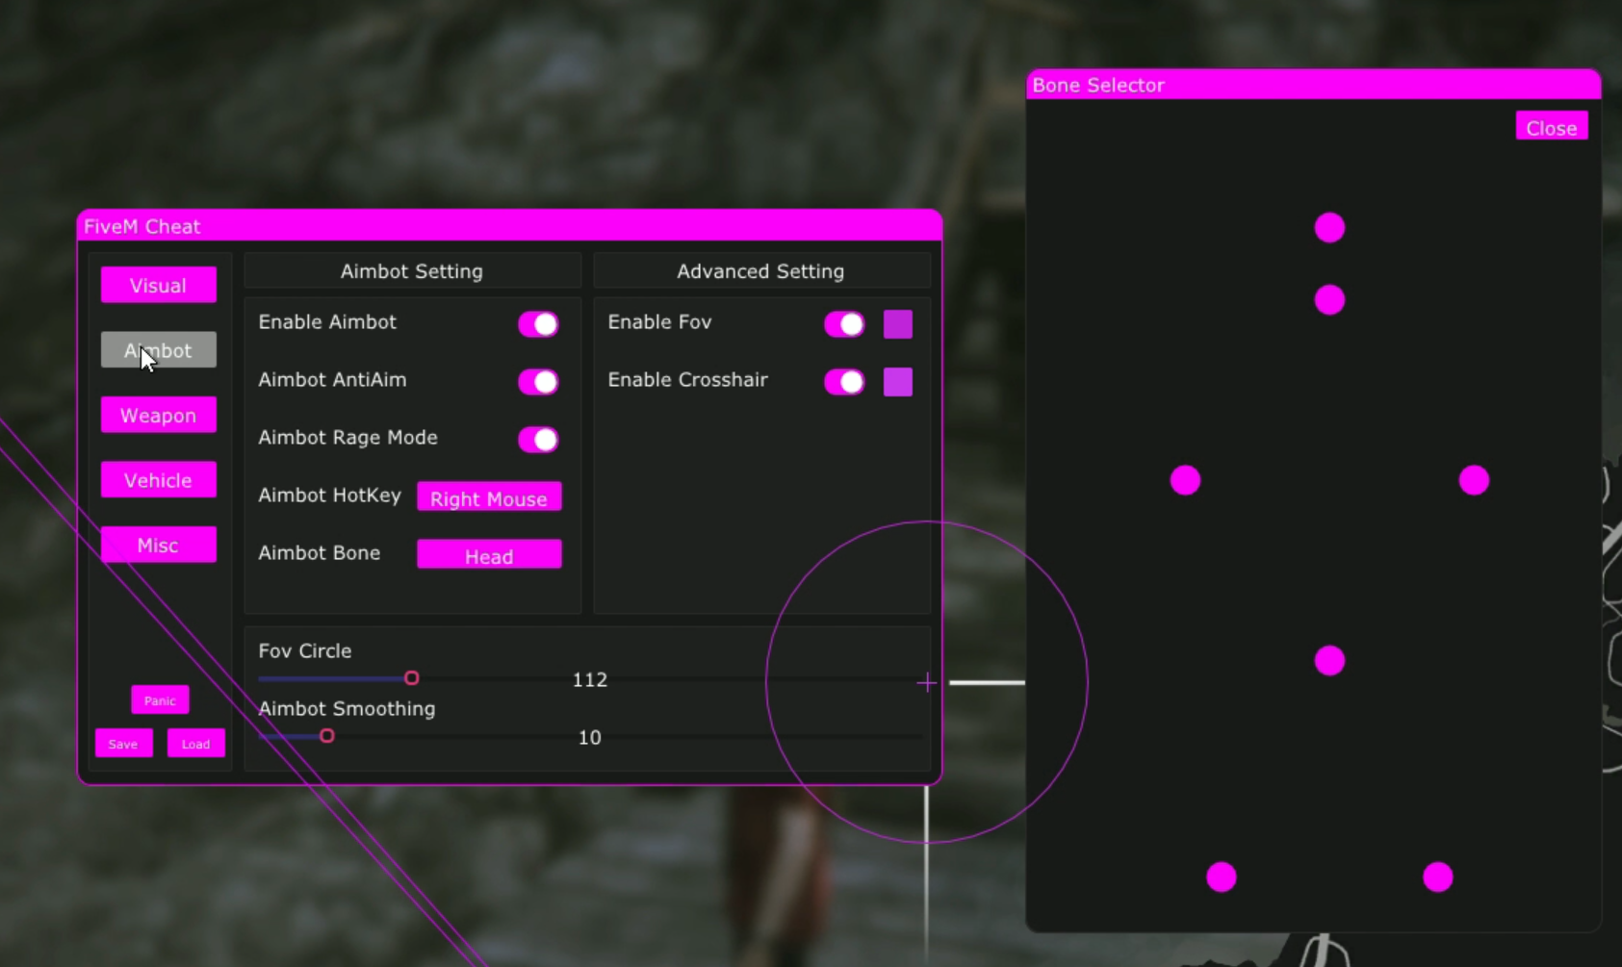1622x967 pixels.
Task: Open the Visual tab
Action: pos(158,285)
